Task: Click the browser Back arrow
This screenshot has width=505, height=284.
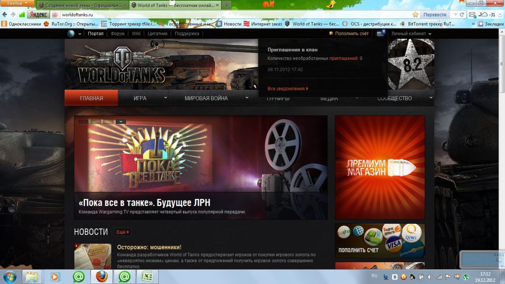Action: click(5, 15)
